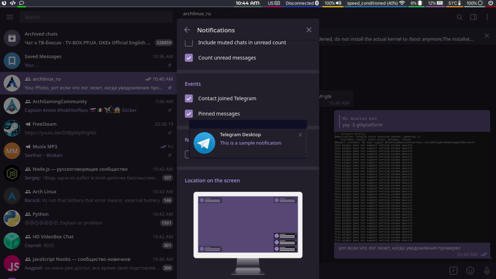Click the power icon in top bar
The image size is (496, 279).
coord(4,3)
